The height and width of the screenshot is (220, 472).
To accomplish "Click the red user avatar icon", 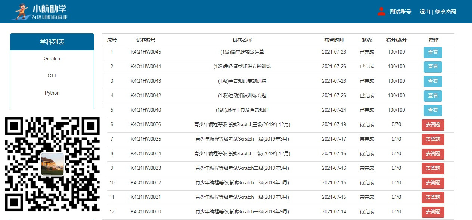I will (x=381, y=12).
